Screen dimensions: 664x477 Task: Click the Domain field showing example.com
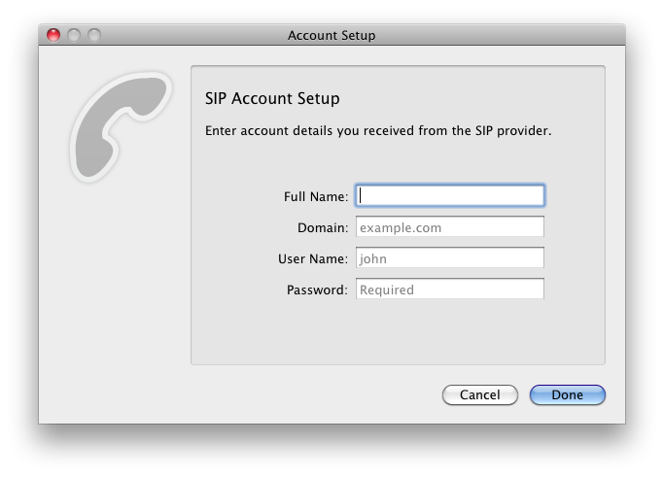click(x=449, y=227)
